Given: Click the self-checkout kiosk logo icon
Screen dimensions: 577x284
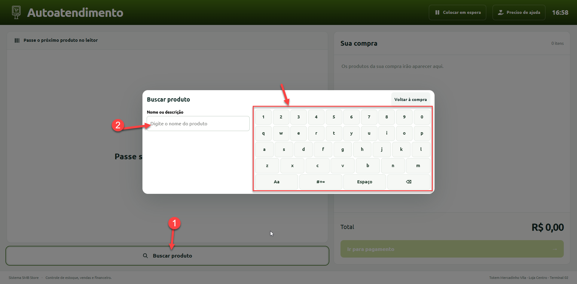Looking at the screenshot, I should 16,12.
